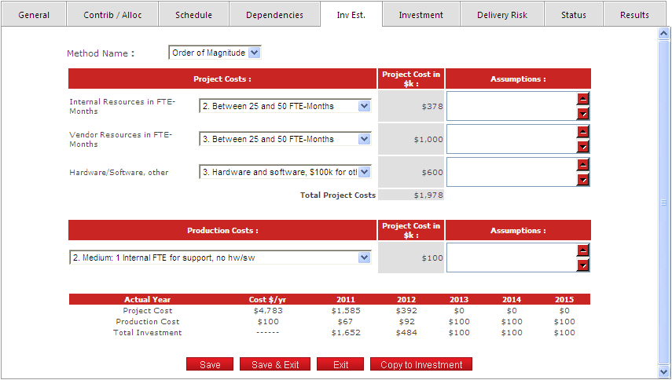Open Production Costs support level dropdown
The image size is (672, 380).
(x=364, y=258)
